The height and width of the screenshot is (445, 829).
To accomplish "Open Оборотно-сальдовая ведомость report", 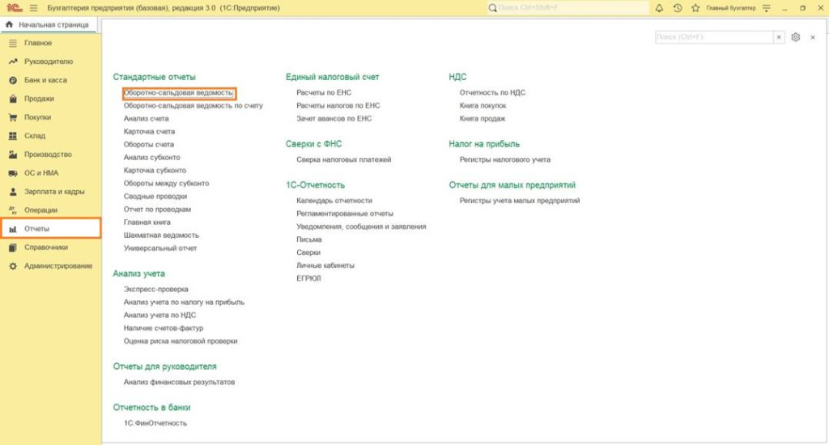I will tap(178, 93).
